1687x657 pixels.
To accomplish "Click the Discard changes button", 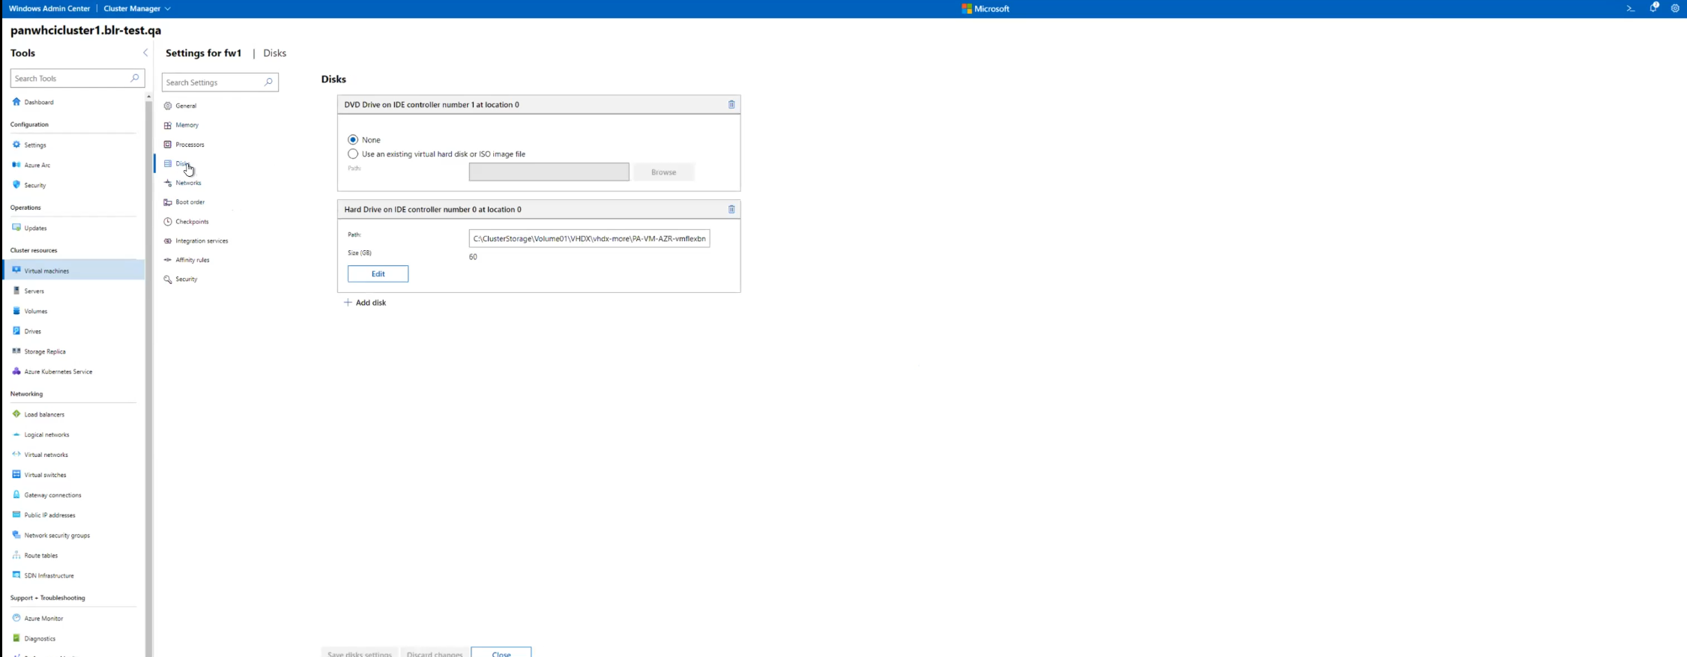I will pos(435,653).
